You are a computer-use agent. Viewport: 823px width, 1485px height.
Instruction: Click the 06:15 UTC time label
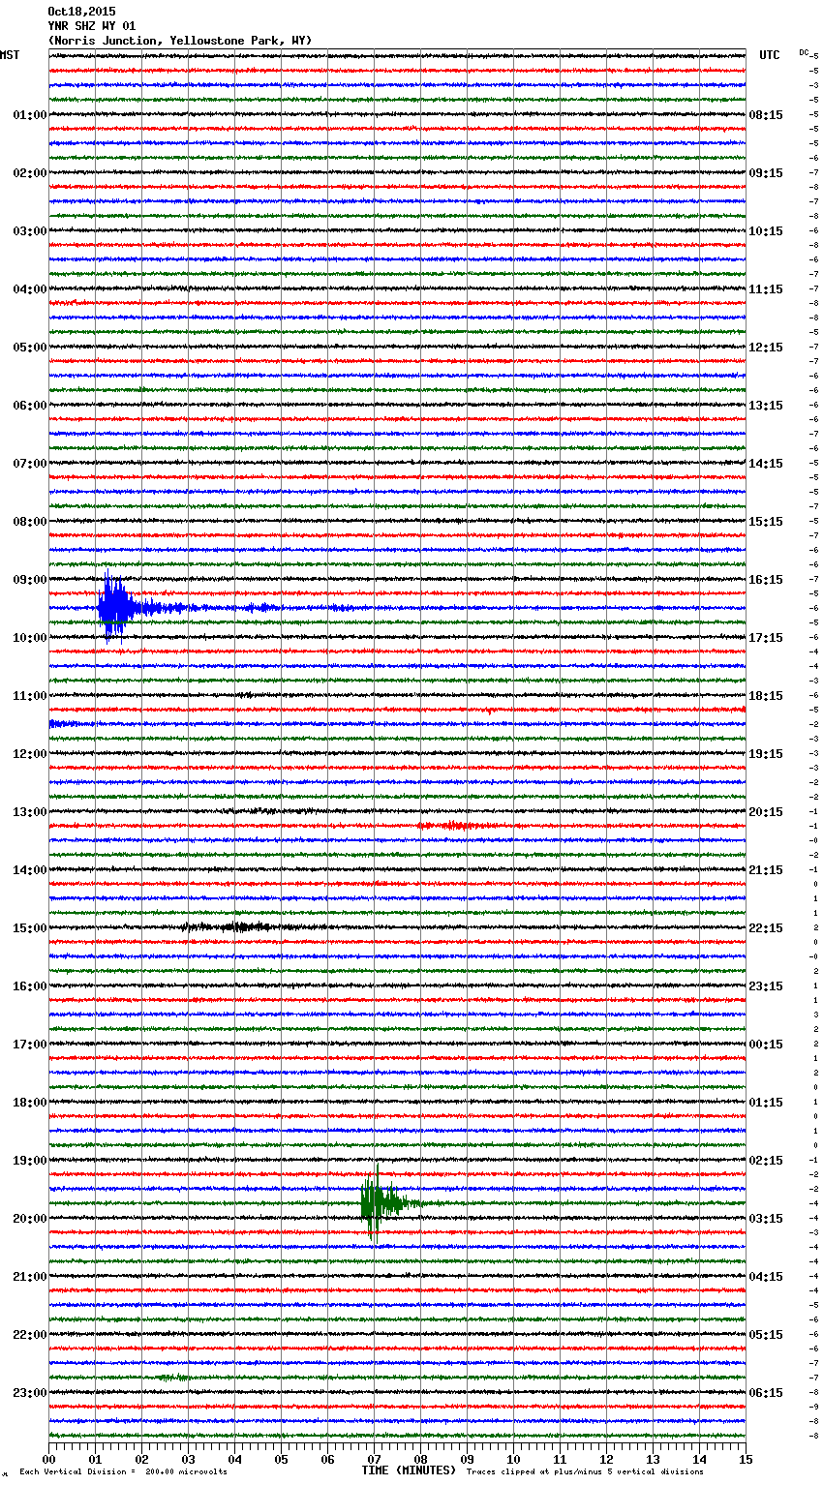(x=766, y=1393)
